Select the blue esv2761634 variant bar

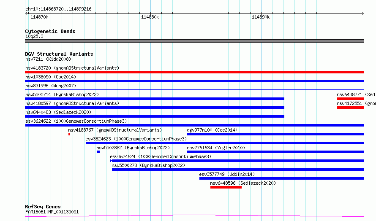click(275, 152)
